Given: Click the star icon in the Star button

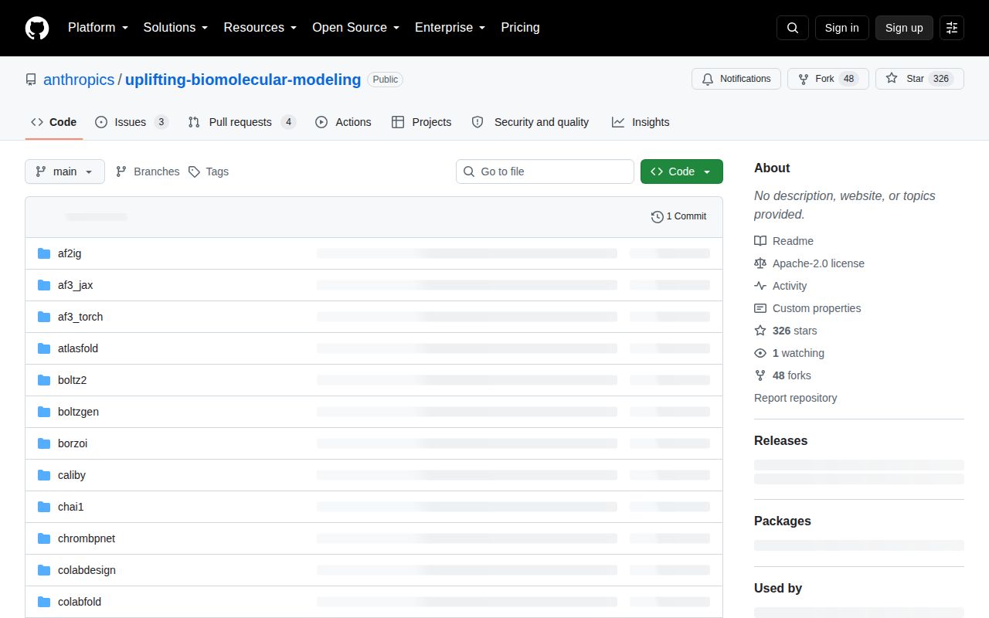Looking at the screenshot, I should (x=892, y=79).
